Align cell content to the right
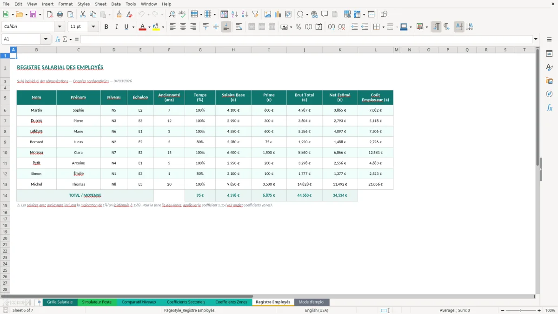The height and width of the screenshot is (314, 558). point(193,27)
